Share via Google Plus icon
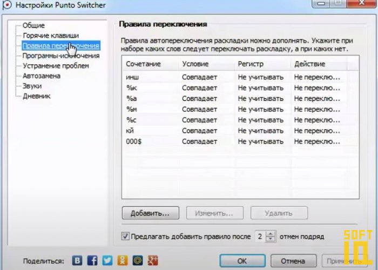378x270 pixels. (153, 261)
